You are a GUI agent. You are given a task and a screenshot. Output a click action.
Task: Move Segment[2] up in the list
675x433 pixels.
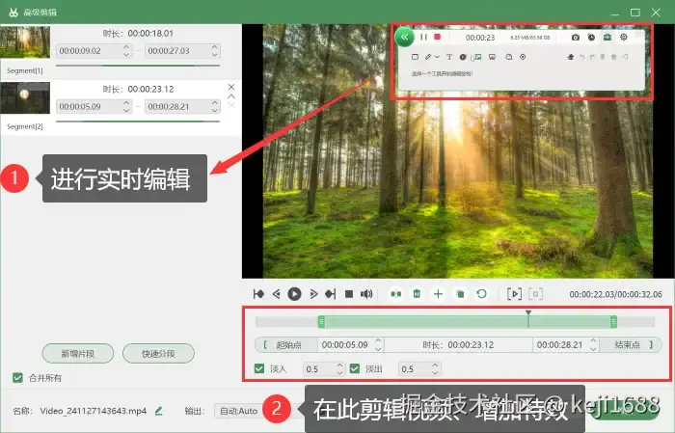pos(231,96)
